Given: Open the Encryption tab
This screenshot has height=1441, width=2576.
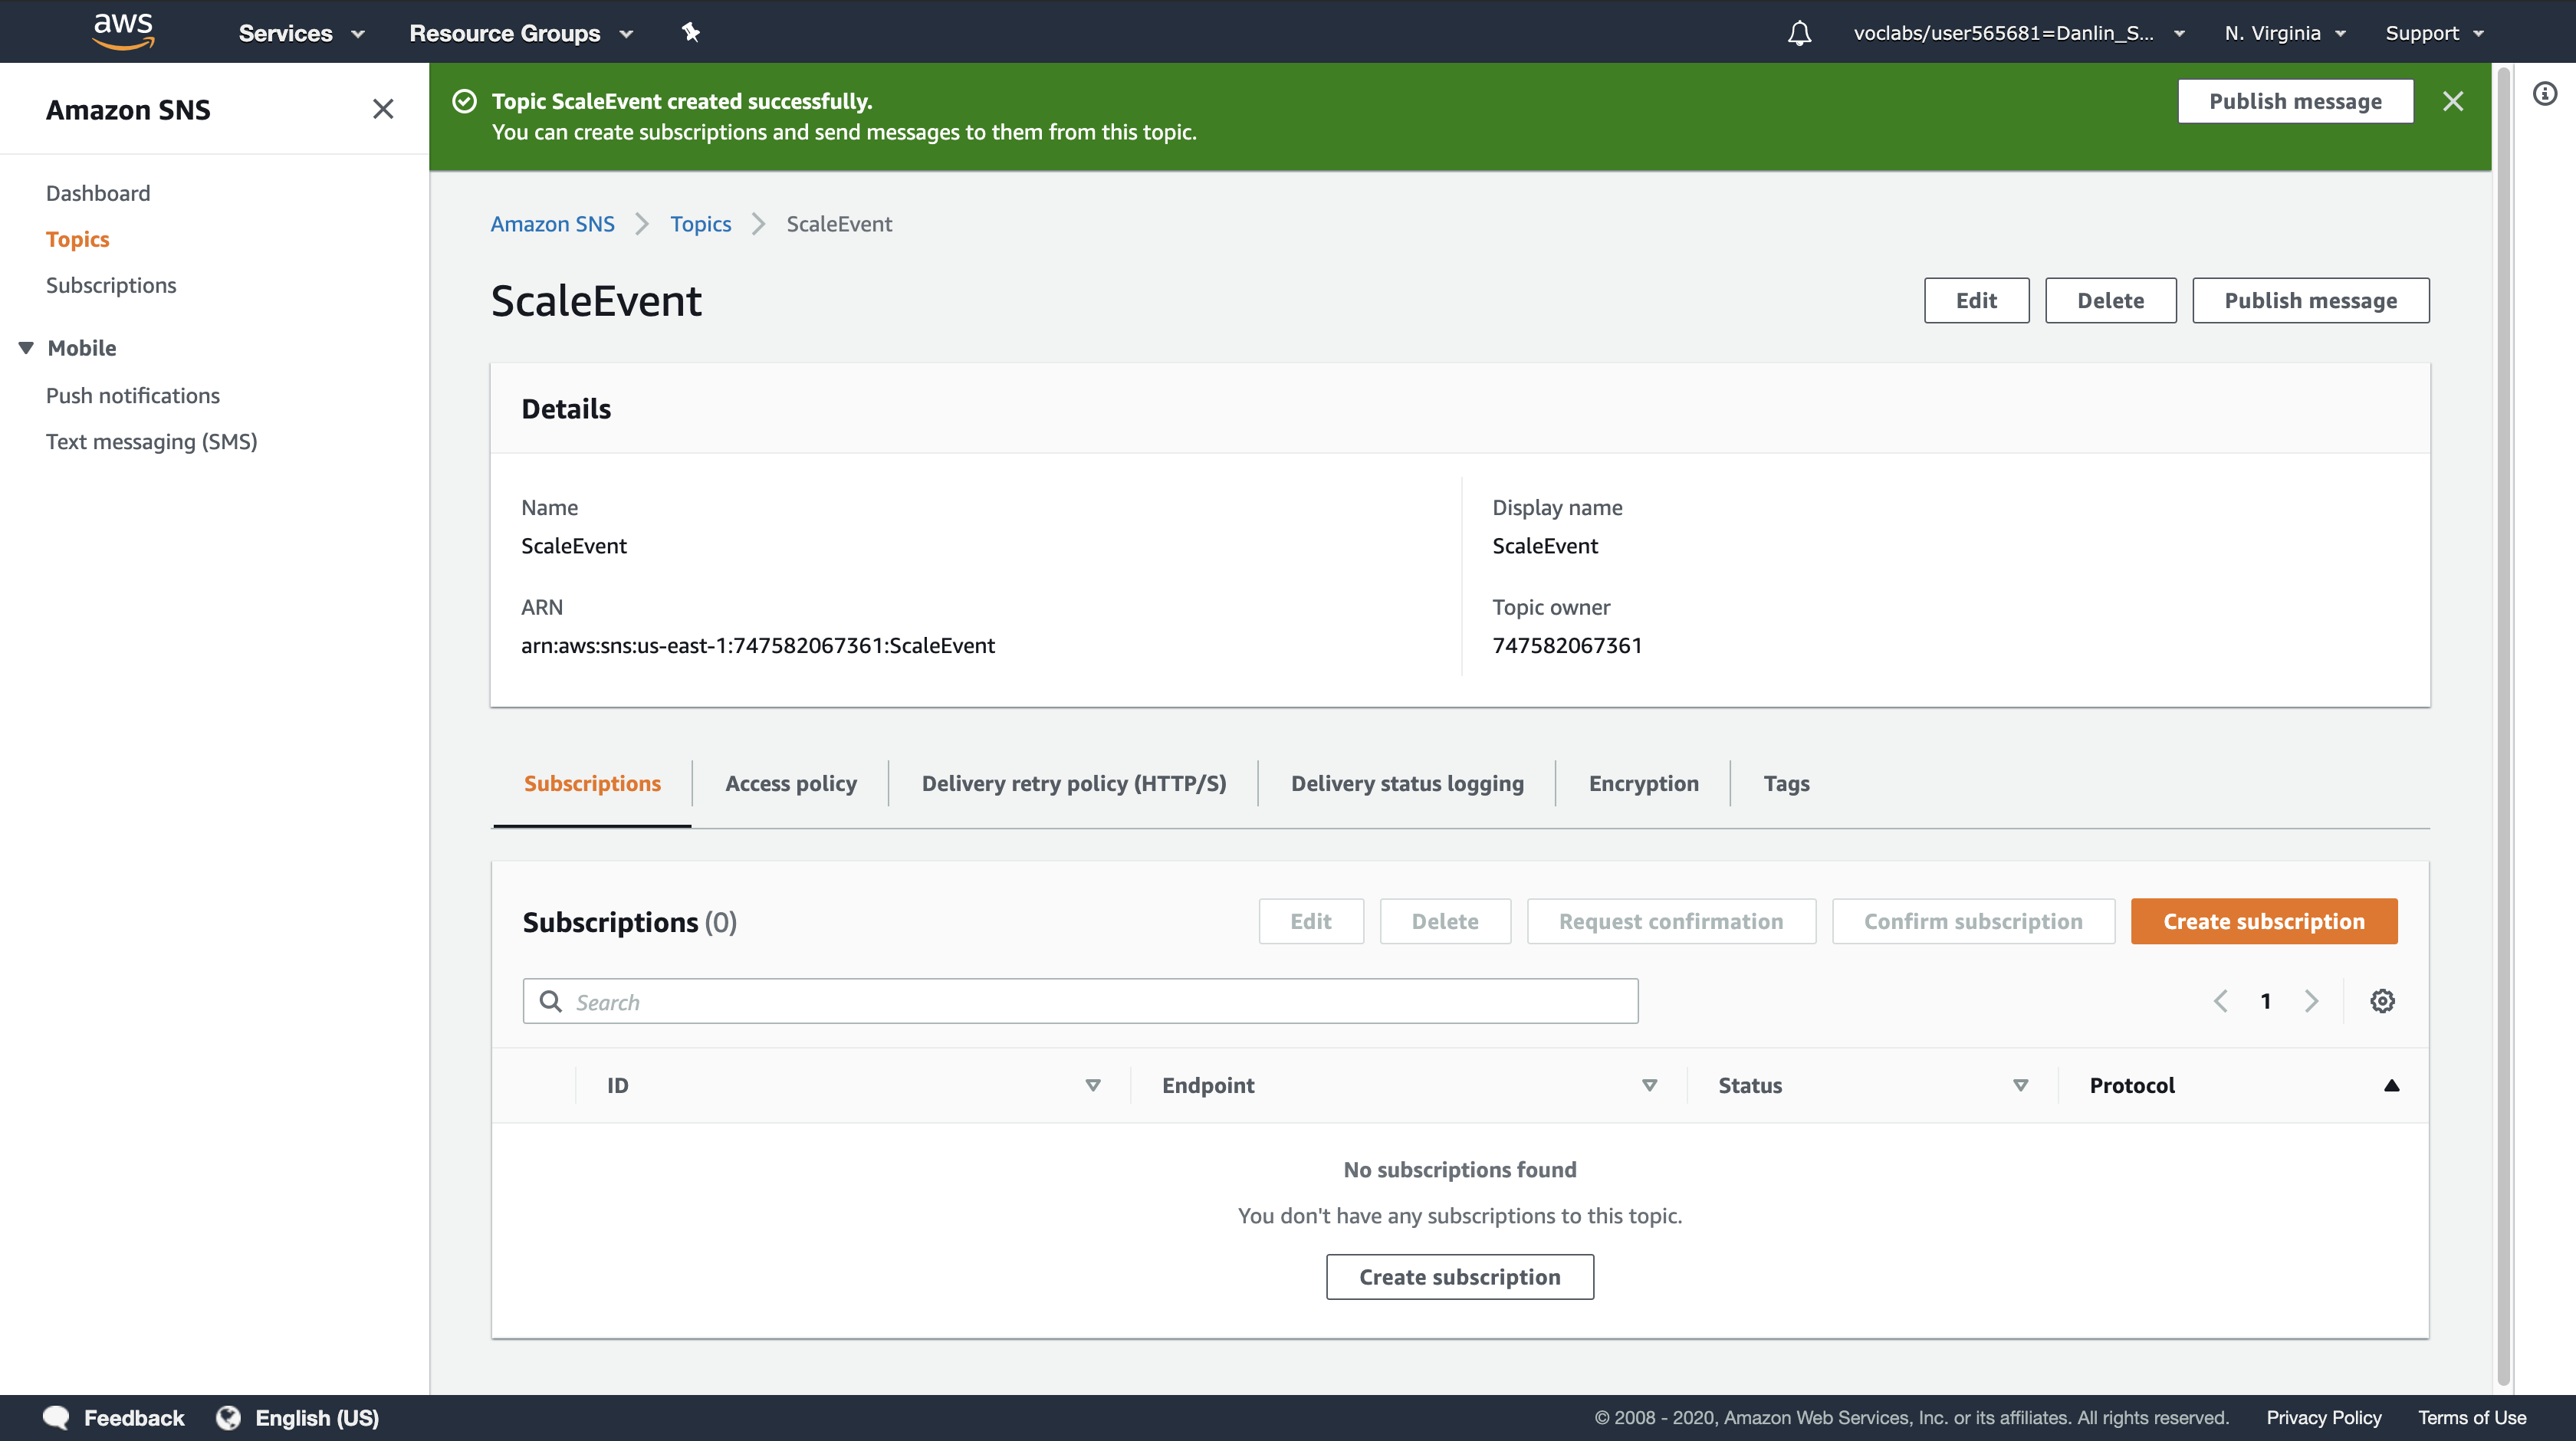Looking at the screenshot, I should [x=1643, y=783].
